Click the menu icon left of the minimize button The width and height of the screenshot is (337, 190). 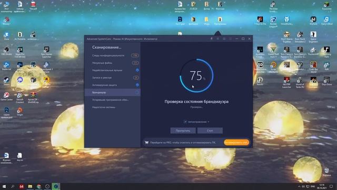(x=231, y=39)
